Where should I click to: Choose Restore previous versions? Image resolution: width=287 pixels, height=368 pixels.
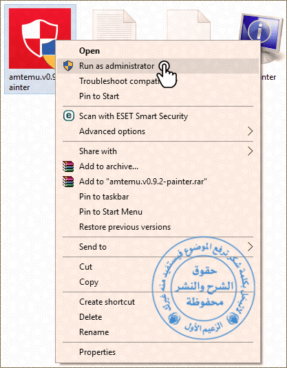pyautogui.click(x=158, y=227)
